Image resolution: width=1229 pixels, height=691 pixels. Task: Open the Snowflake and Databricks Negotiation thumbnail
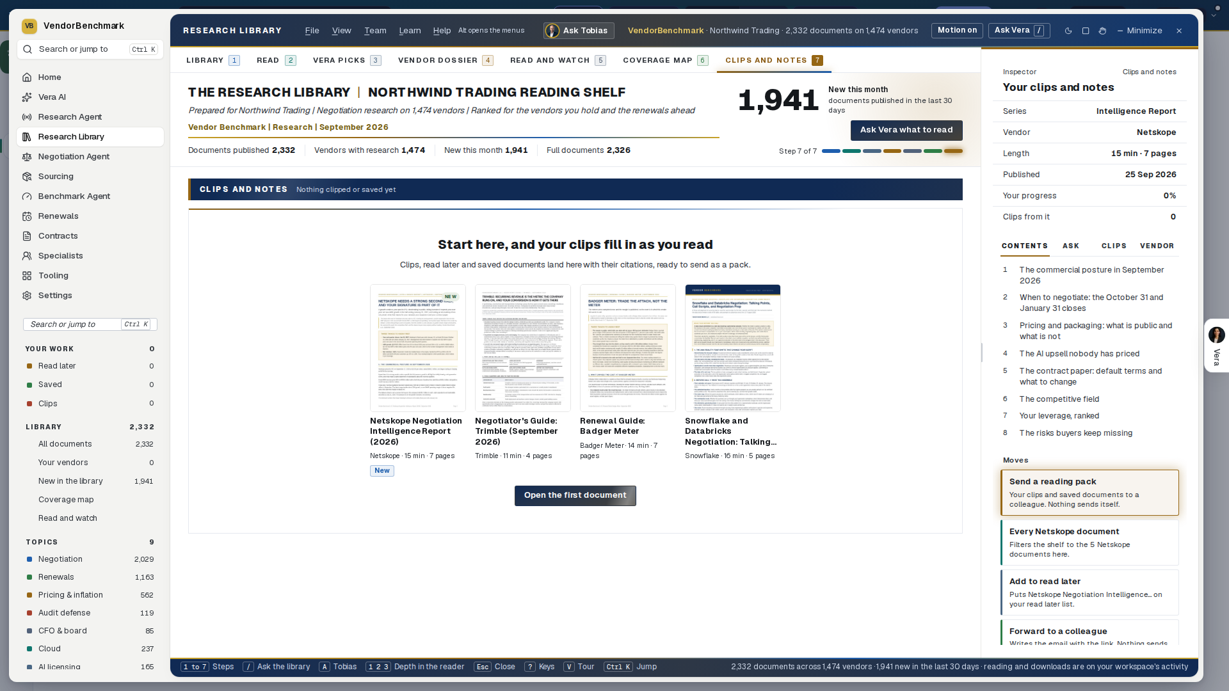point(733,348)
